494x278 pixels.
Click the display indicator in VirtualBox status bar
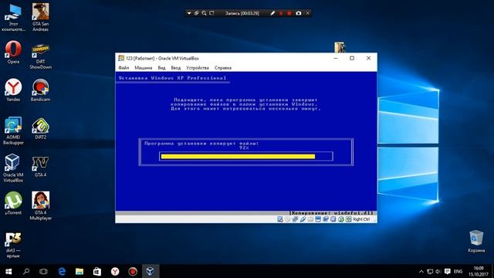318,219
